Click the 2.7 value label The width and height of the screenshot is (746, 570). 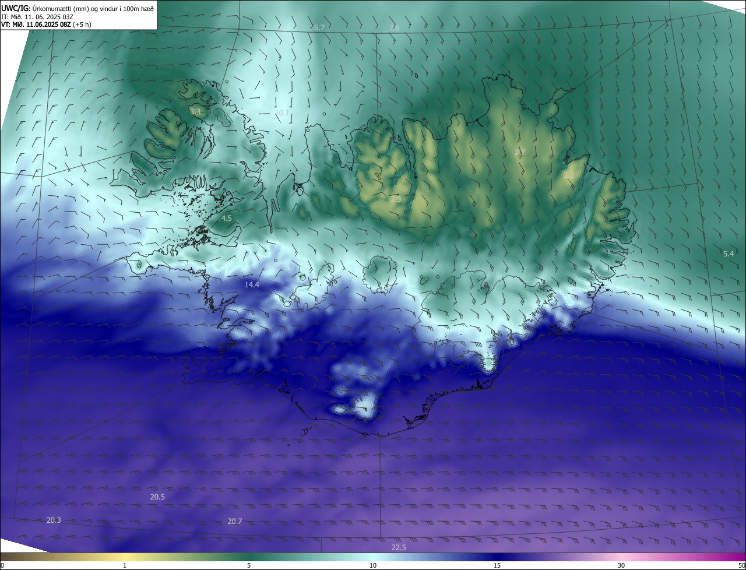[520, 153]
